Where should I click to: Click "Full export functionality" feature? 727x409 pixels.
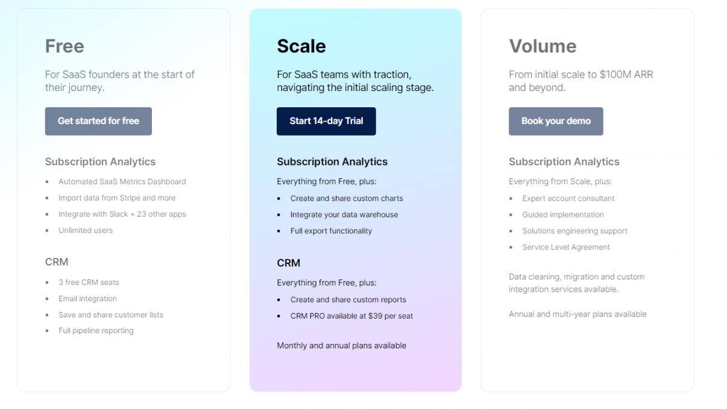(x=331, y=231)
